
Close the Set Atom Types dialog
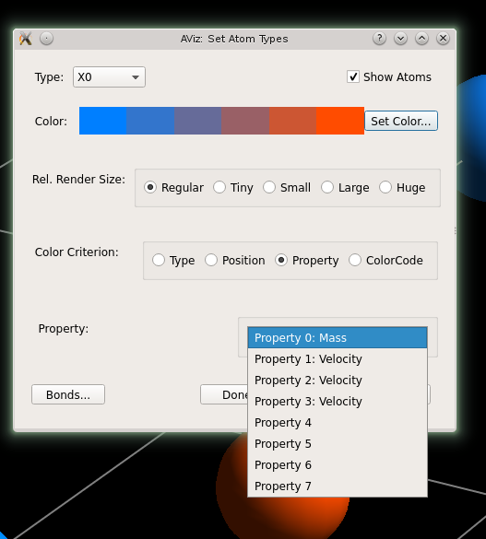(443, 39)
